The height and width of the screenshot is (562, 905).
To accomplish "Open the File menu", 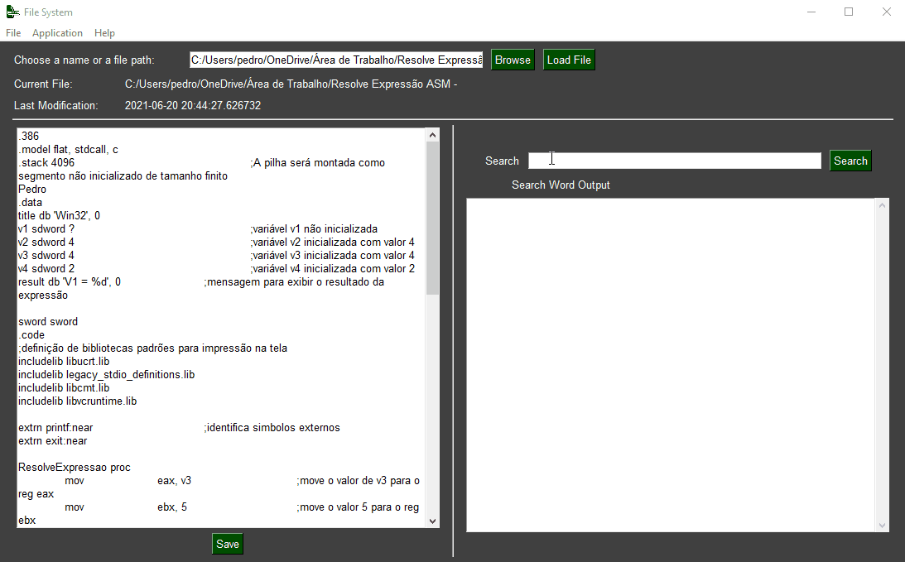I will pos(12,33).
